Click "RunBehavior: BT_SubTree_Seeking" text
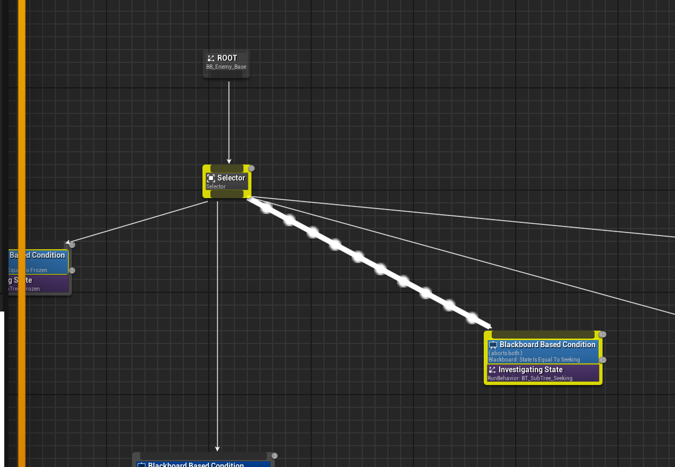Image resolution: width=675 pixels, height=467 pixels. coord(530,378)
